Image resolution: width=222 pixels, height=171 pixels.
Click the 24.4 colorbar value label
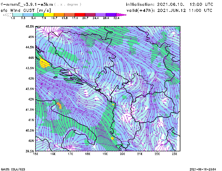pos(95,18)
